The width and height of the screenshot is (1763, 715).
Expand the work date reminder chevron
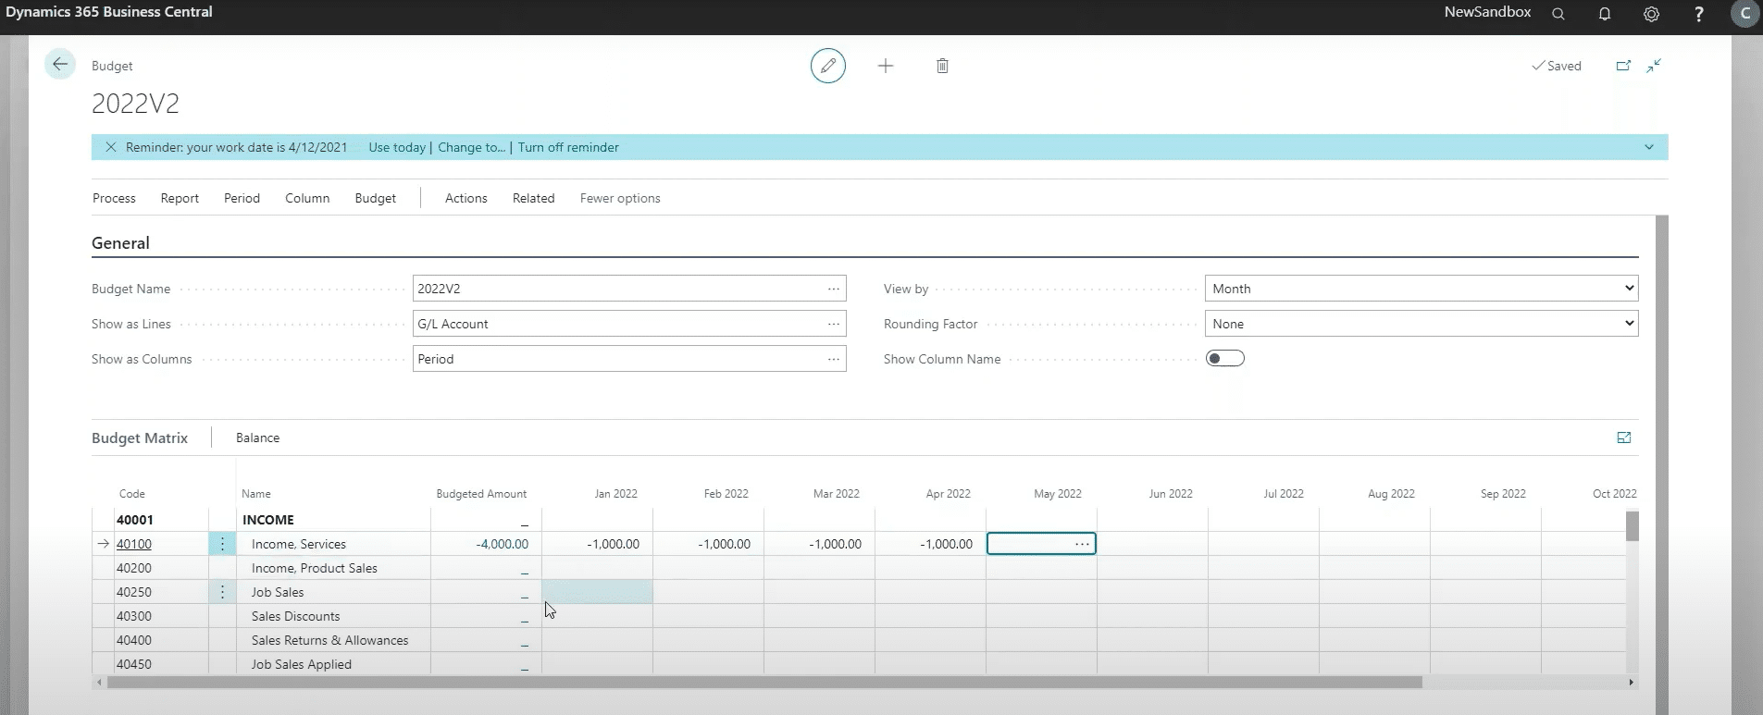(1648, 147)
